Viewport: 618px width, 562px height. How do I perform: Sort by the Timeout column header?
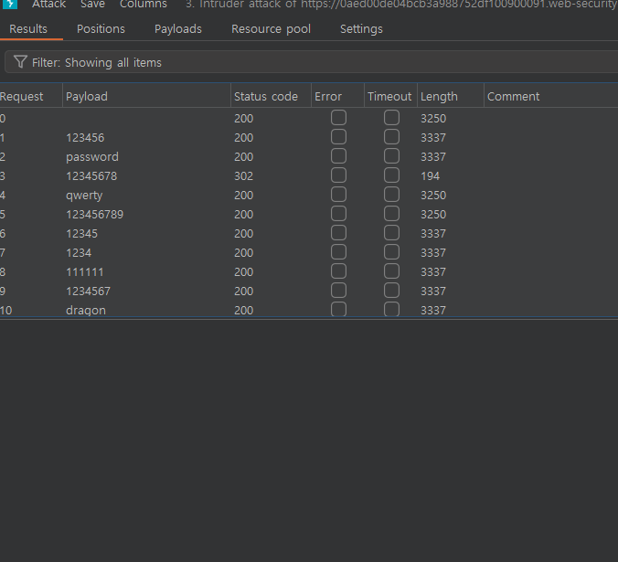pyautogui.click(x=390, y=97)
